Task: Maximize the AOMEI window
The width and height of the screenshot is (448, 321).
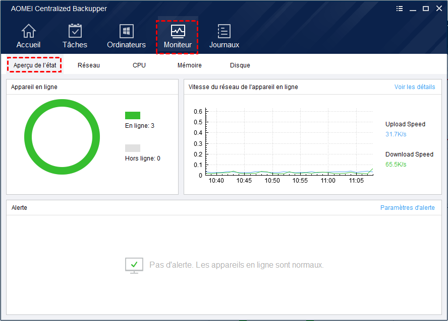Action: click(x=426, y=9)
